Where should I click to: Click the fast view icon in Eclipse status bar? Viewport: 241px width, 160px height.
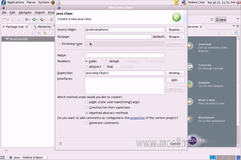(6, 151)
